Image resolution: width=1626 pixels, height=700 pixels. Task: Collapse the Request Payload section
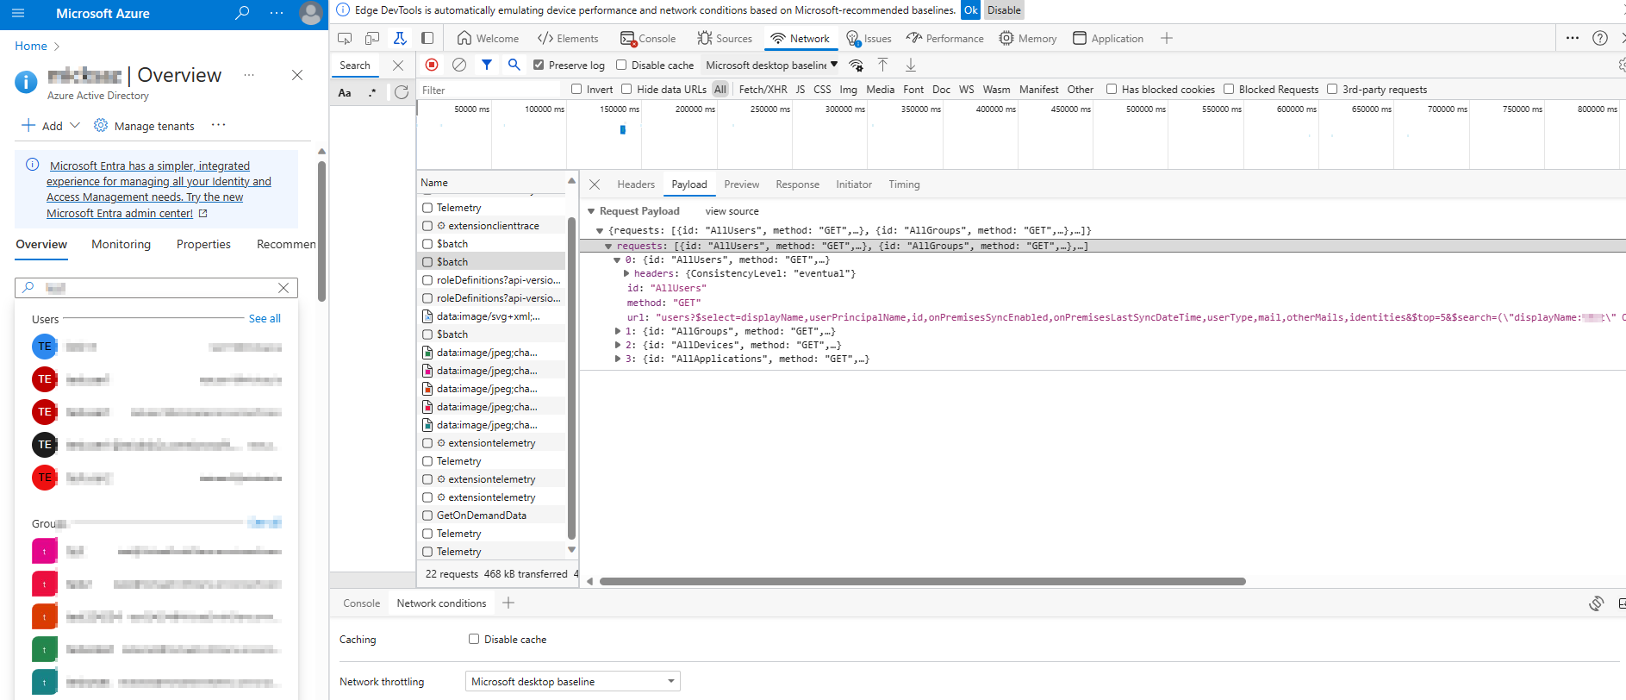pyautogui.click(x=591, y=211)
